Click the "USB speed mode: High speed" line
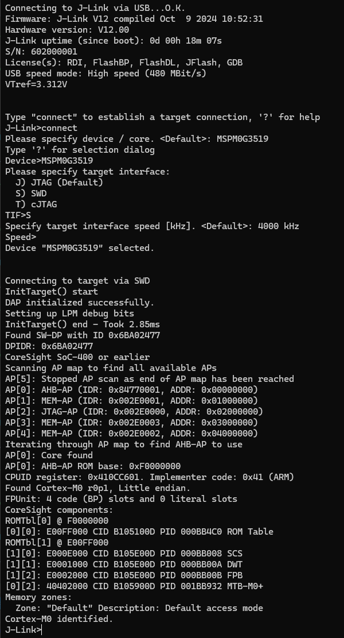Screen dimensions: 344x638 click(x=105, y=74)
